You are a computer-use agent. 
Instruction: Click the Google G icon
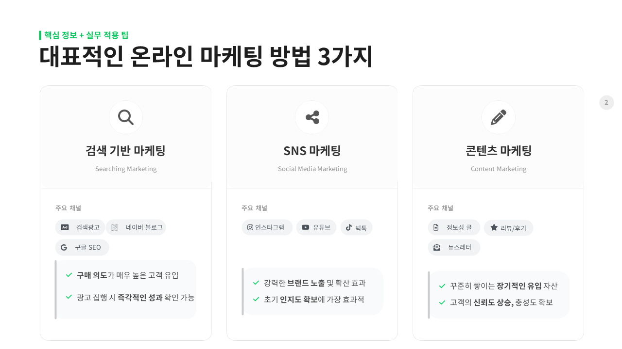point(64,247)
